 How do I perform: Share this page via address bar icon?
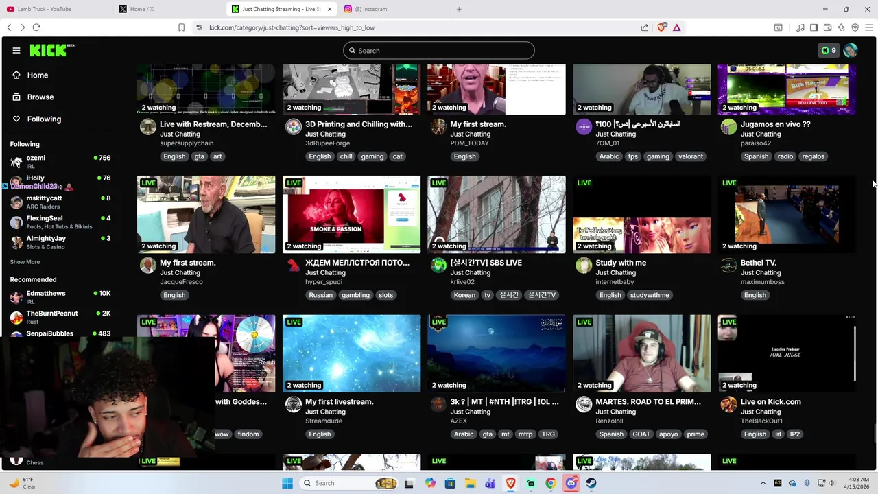[x=645, y=27]
